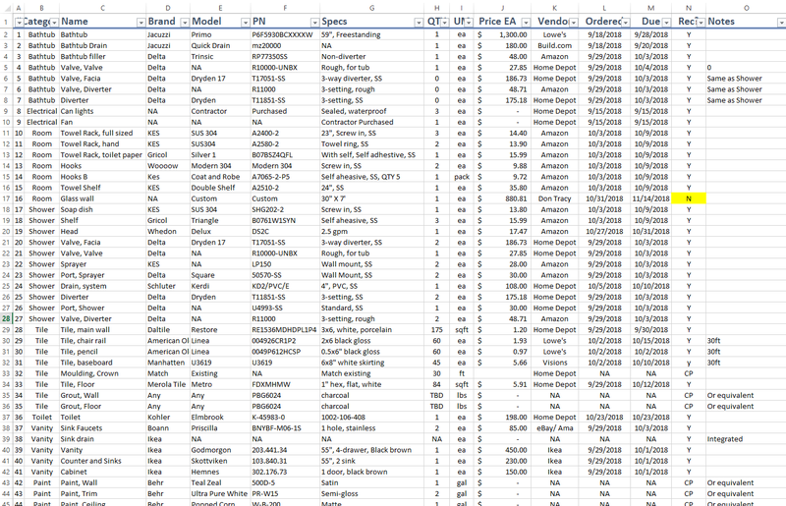The width and height of the screenshot is (786, 506).
Task: Click the 'RE1536MDHDPL1P4' part number cell
Action: tap(285, 330)
